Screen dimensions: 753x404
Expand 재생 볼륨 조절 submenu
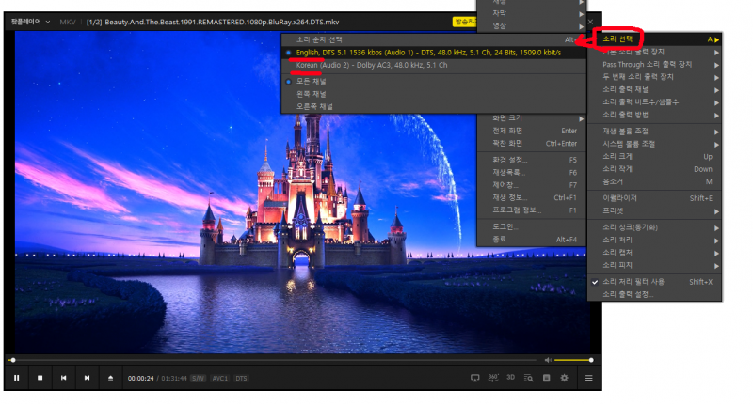(x=654, y=132)
